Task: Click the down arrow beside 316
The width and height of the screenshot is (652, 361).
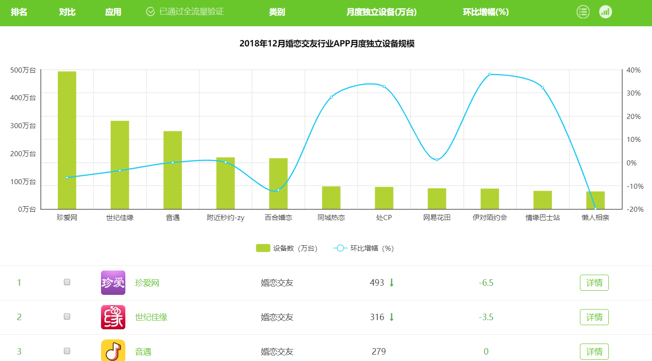Action: click(x=392, y=317)
